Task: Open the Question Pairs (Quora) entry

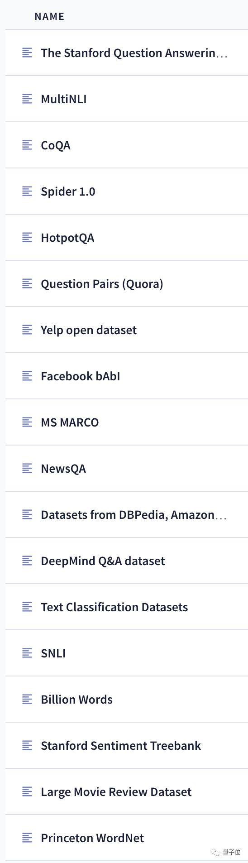Action: point(127,284)
